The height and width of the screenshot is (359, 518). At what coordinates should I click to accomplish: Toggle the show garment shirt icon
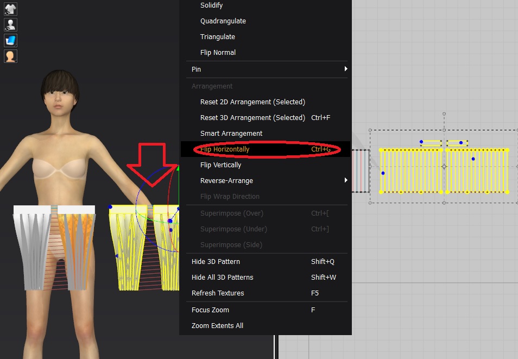tap(10, 9)
